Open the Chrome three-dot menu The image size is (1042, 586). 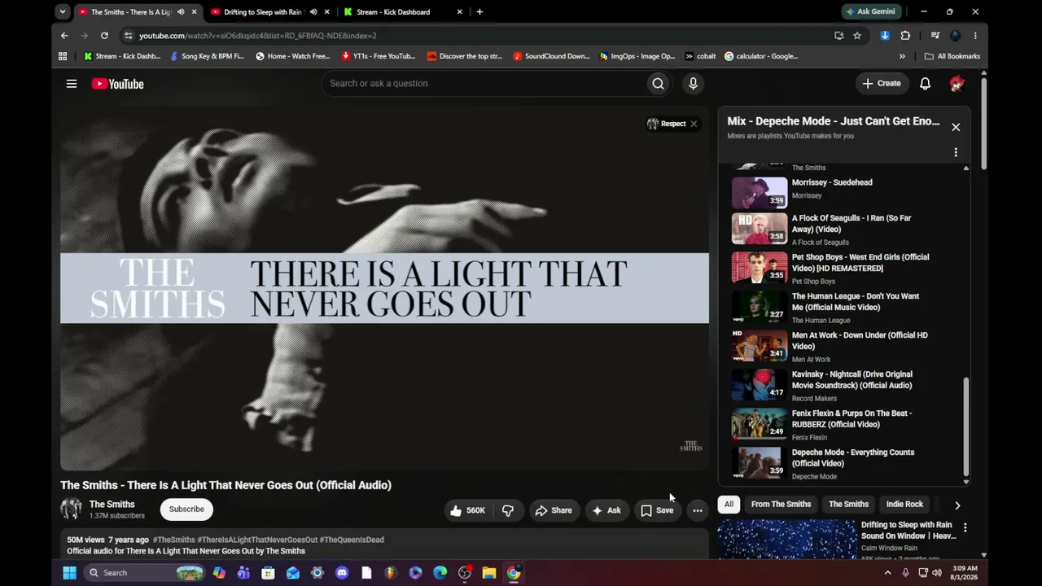975,36
